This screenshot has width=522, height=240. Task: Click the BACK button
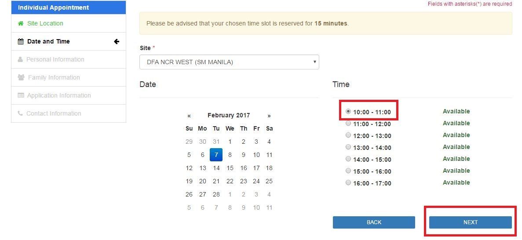coord(374,222)
